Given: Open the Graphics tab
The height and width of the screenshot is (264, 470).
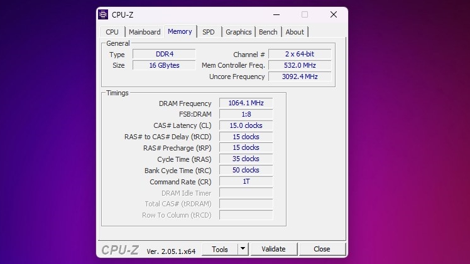Looking at the screenshot, I should (238, 32).
